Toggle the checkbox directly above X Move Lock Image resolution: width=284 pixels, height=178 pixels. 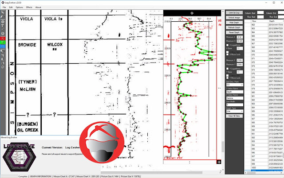click(227, 52)
